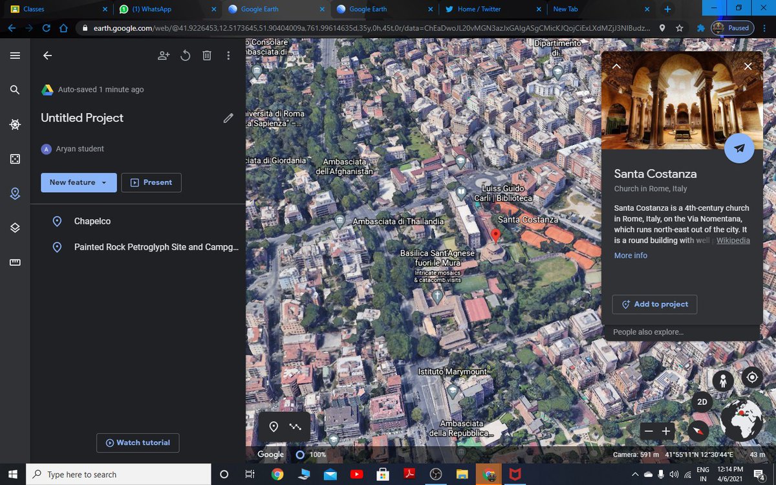Click the red Santa Costanza map pin

(495, 236)
